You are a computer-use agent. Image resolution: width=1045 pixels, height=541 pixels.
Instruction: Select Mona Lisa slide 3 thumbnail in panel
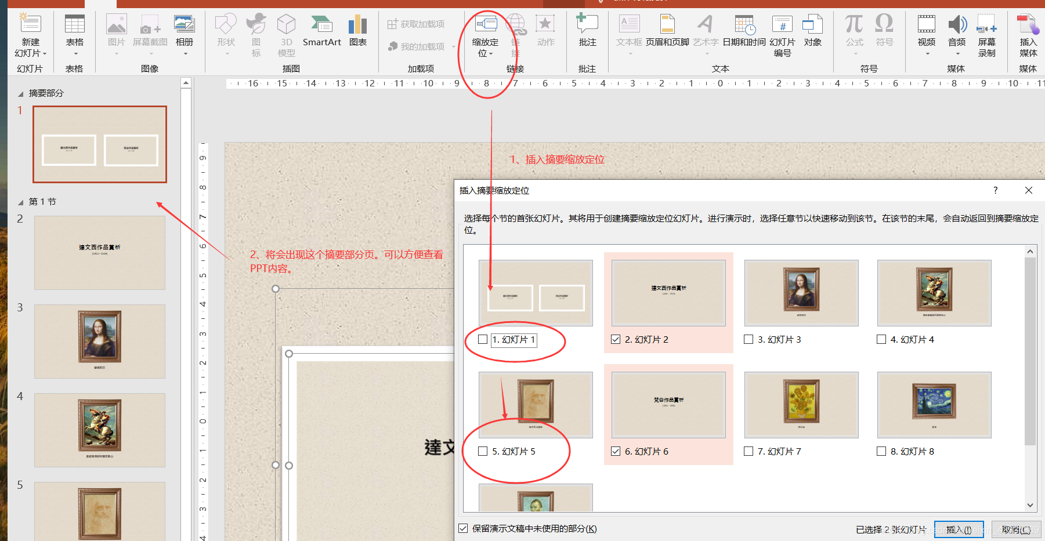[100, 342]
